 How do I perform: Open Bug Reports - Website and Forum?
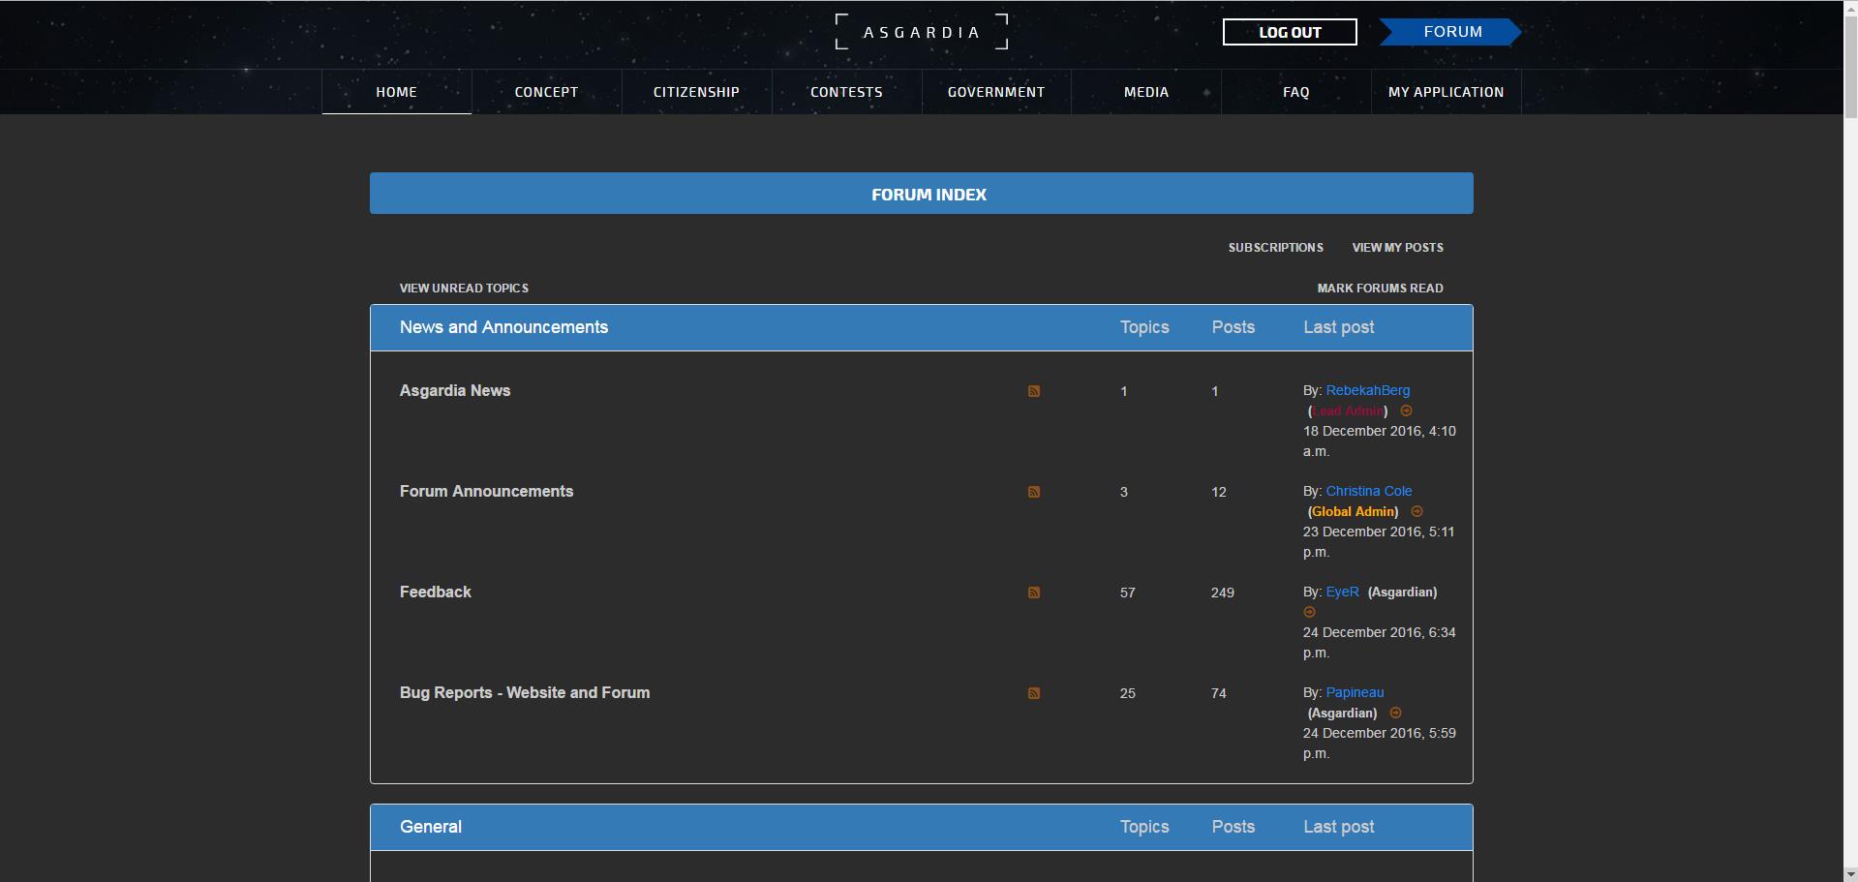tap(525, 693)
